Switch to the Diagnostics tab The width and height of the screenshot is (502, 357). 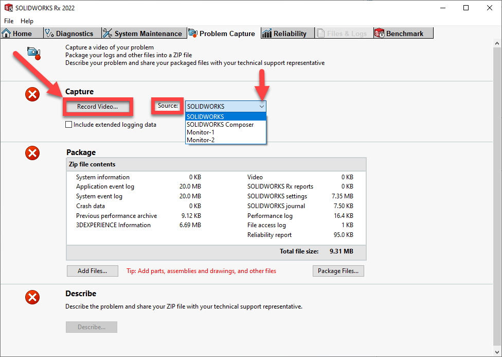[69, 33]
